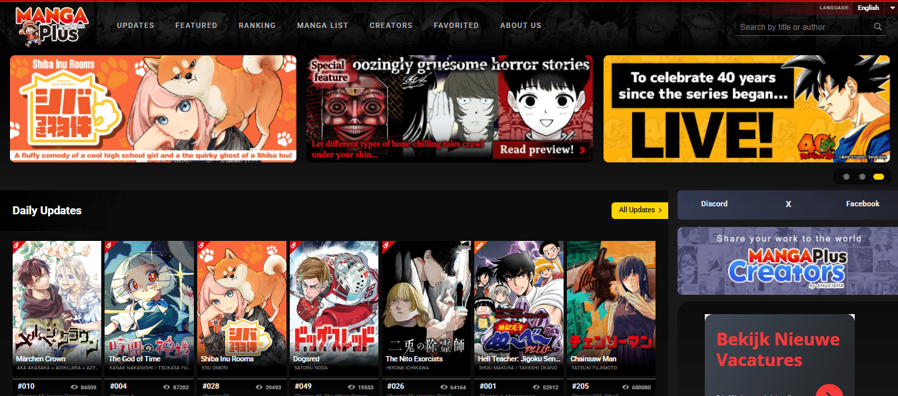Click the author name SATORU NODA
Image resolution: width=898 pixels, height=396 pixels.
coord(312,367)
